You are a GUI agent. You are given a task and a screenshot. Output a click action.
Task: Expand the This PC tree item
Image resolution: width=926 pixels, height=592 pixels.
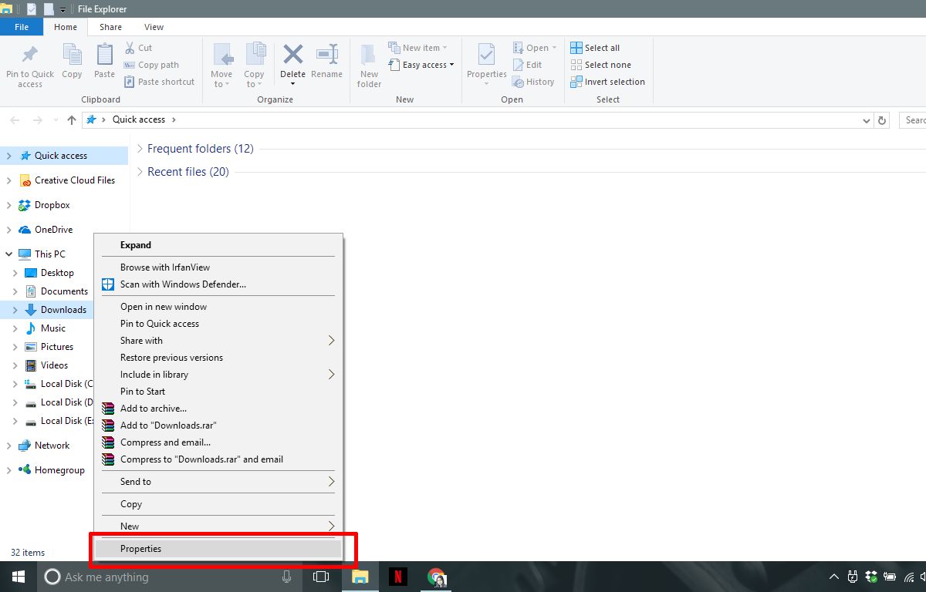8,254
